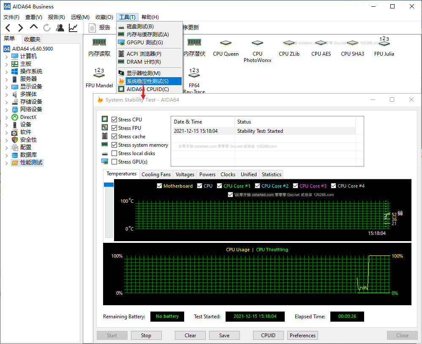422x344 pixels.
Task: Expand the 计算机 tree node arrow
Action: tap(6, 56)
